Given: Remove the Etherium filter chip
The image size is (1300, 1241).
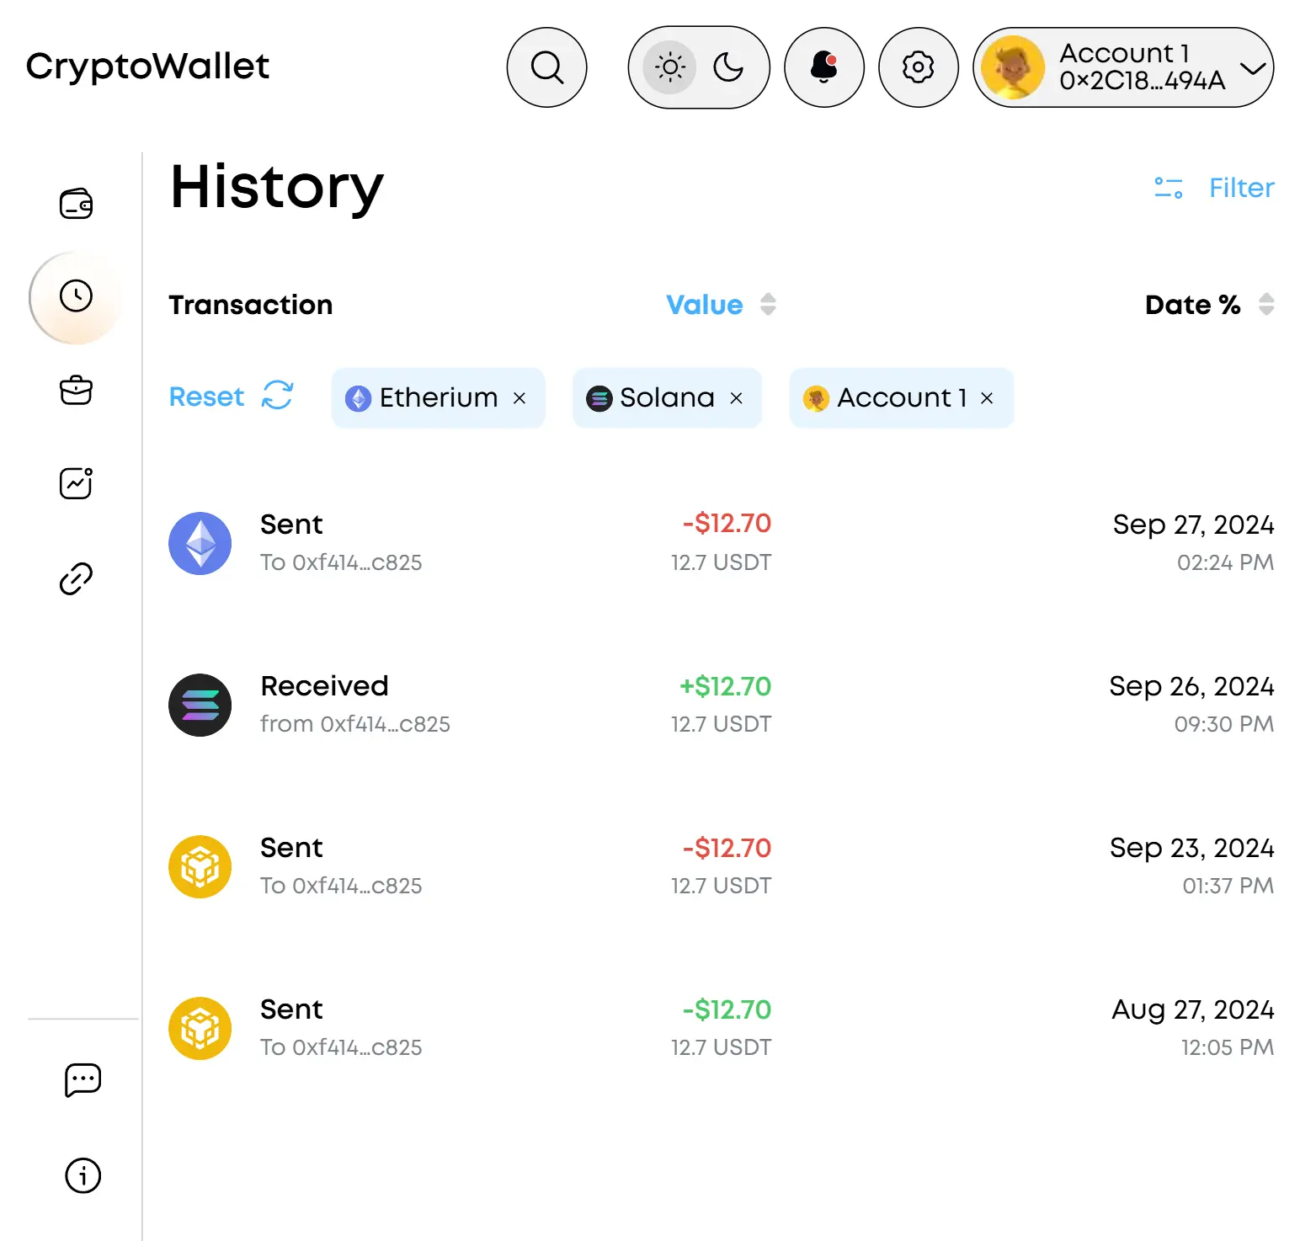Looking at the screenshot, I should 519,398.
